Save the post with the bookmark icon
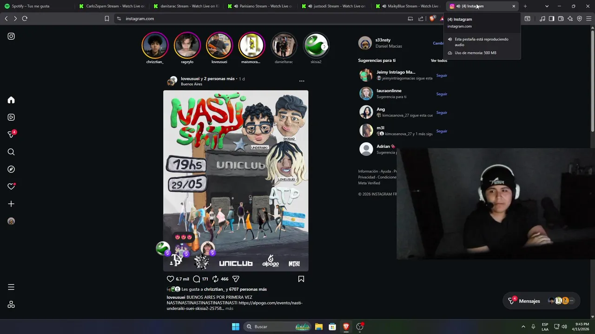595x334 pixels. coord(301,279)
